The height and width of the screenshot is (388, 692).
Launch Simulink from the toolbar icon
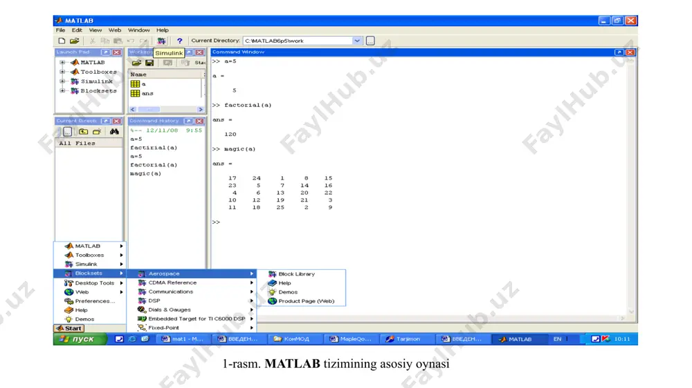click(161, 41)
